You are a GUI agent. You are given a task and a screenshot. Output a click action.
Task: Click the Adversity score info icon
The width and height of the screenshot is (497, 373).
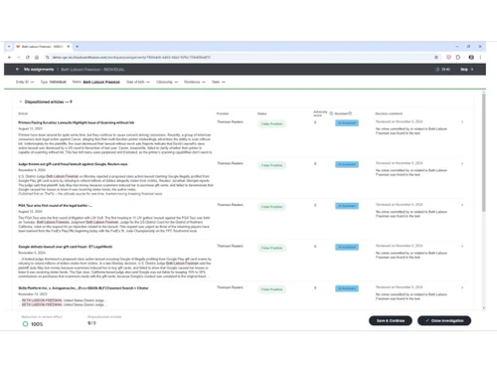[x=331, y=113]
